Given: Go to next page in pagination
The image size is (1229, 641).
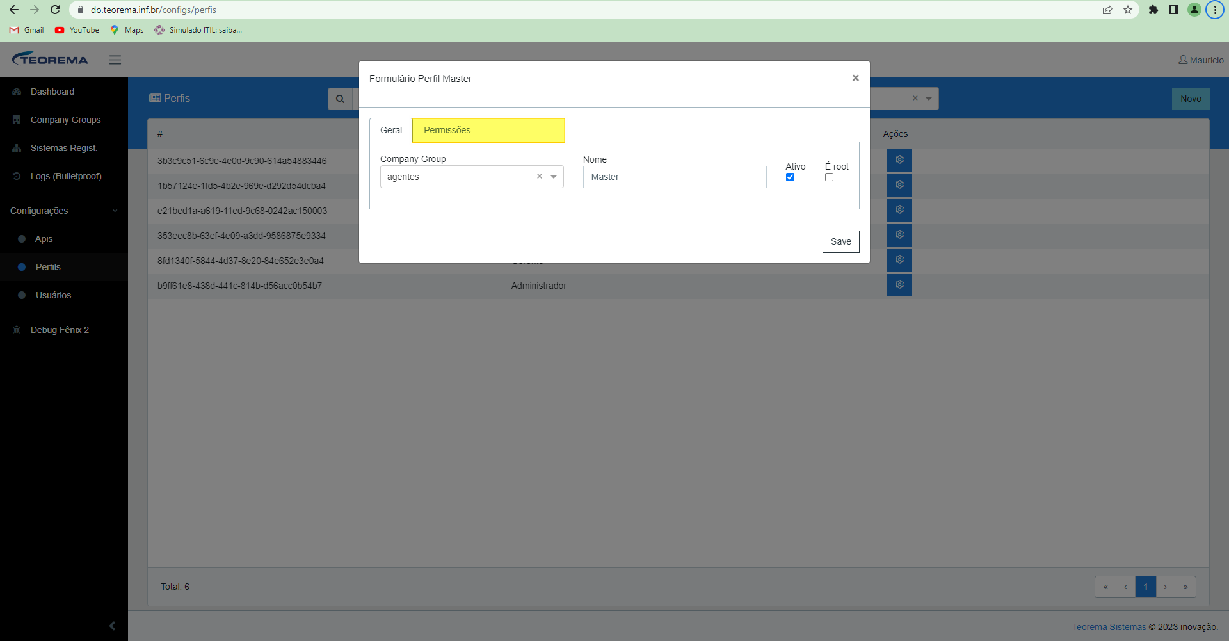Looking at the screenshot, I should 1165,587.
